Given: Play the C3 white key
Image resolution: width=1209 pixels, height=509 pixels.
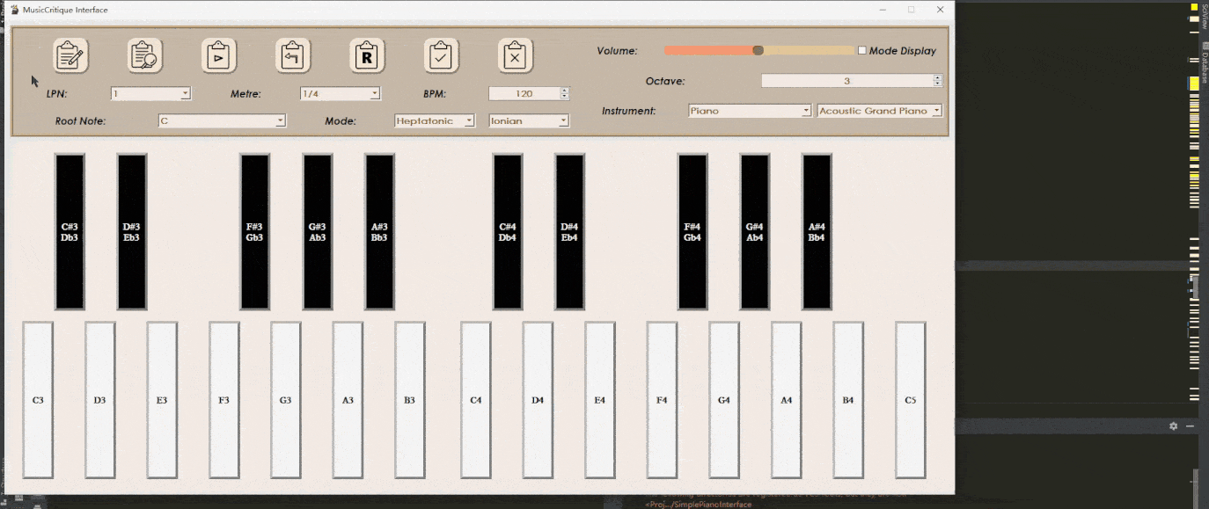Looking at the screenshot, I should tap(38, 400).
